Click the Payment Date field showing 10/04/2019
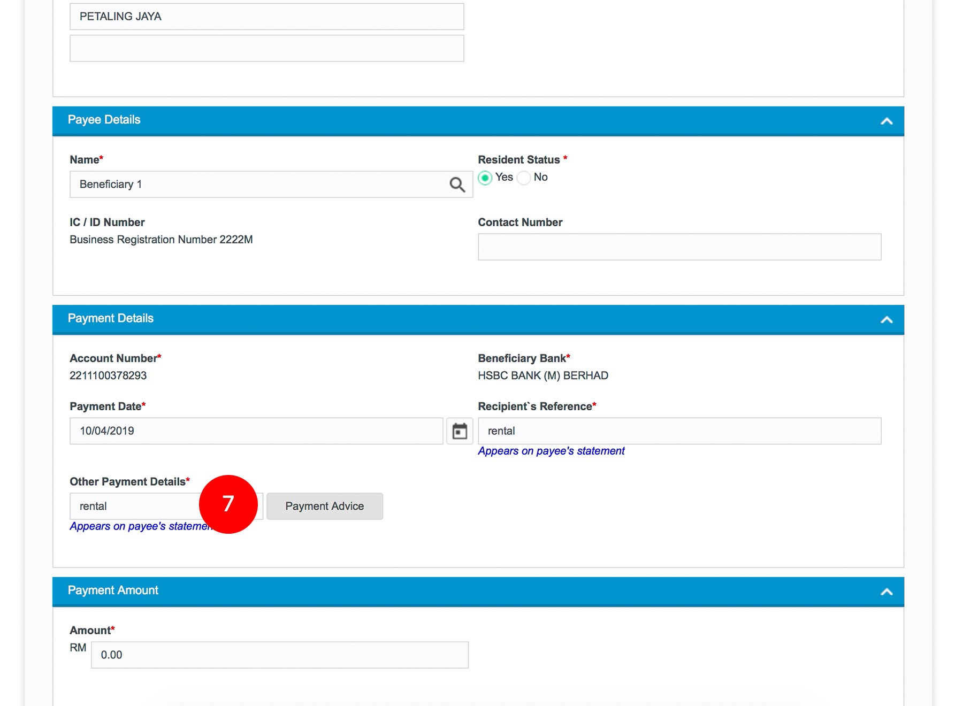963x706 pixels. pos(256,431)
